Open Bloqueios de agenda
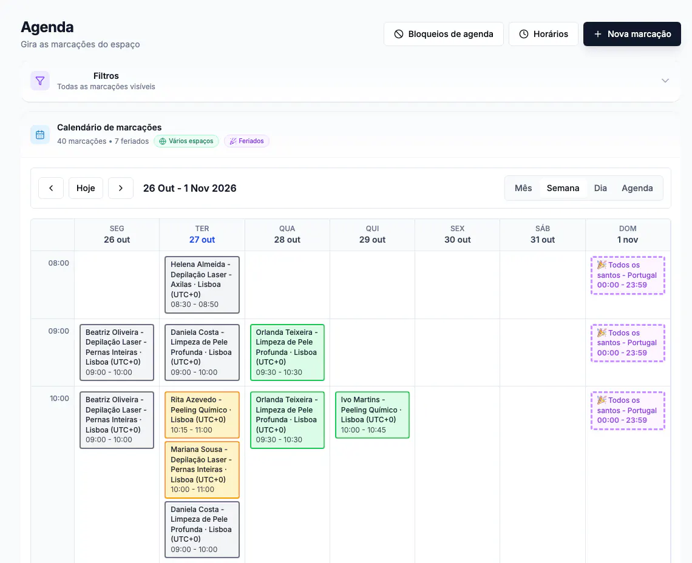 point(443,34)
